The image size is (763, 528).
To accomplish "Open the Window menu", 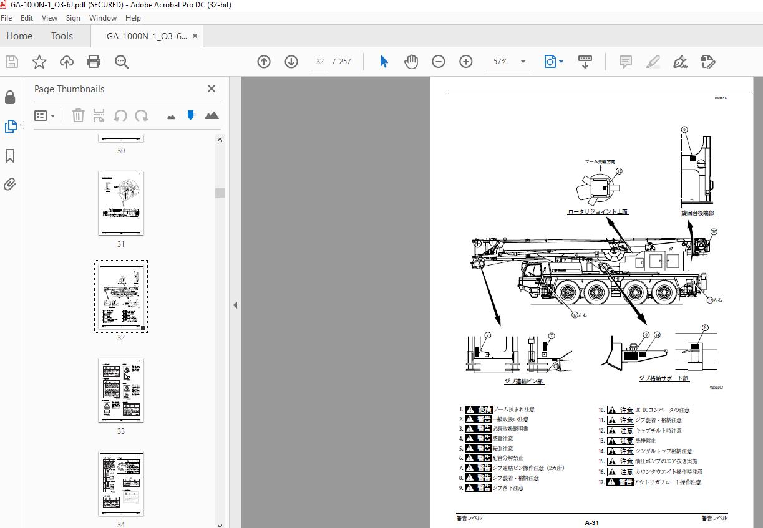I will pos(103,18).
